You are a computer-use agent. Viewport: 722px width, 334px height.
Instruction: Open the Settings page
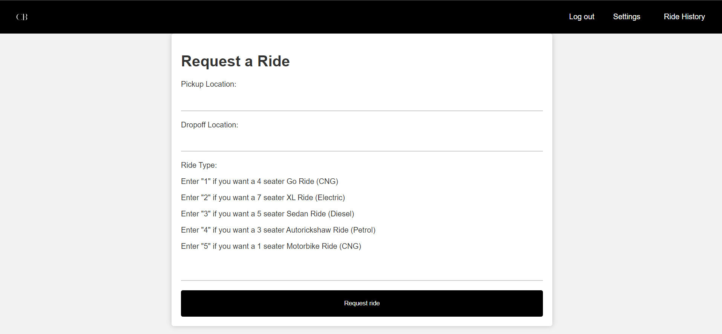pos(626,17)
